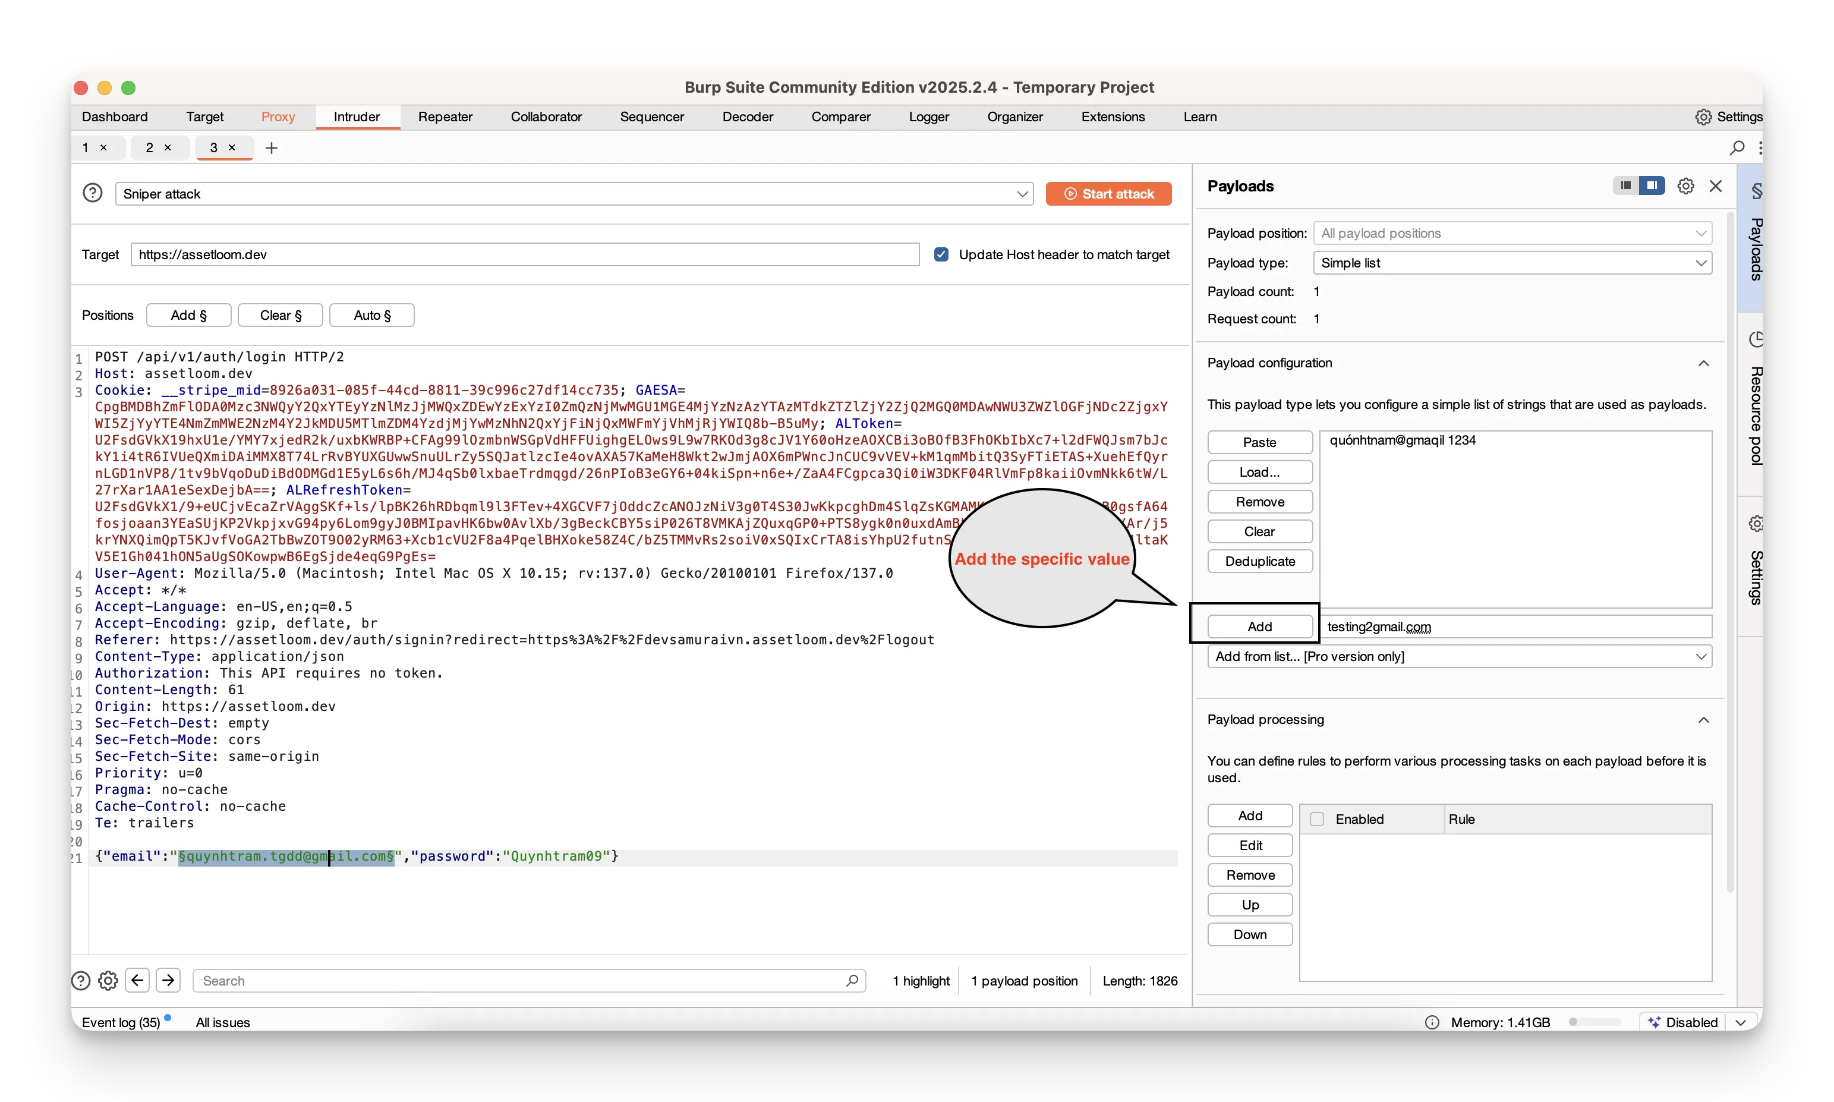Image resolution: width=1834 pixels, height=1102 pixels.
Task: Add a new Intruder tab with plus icon
Action: [x=271, y=148]
